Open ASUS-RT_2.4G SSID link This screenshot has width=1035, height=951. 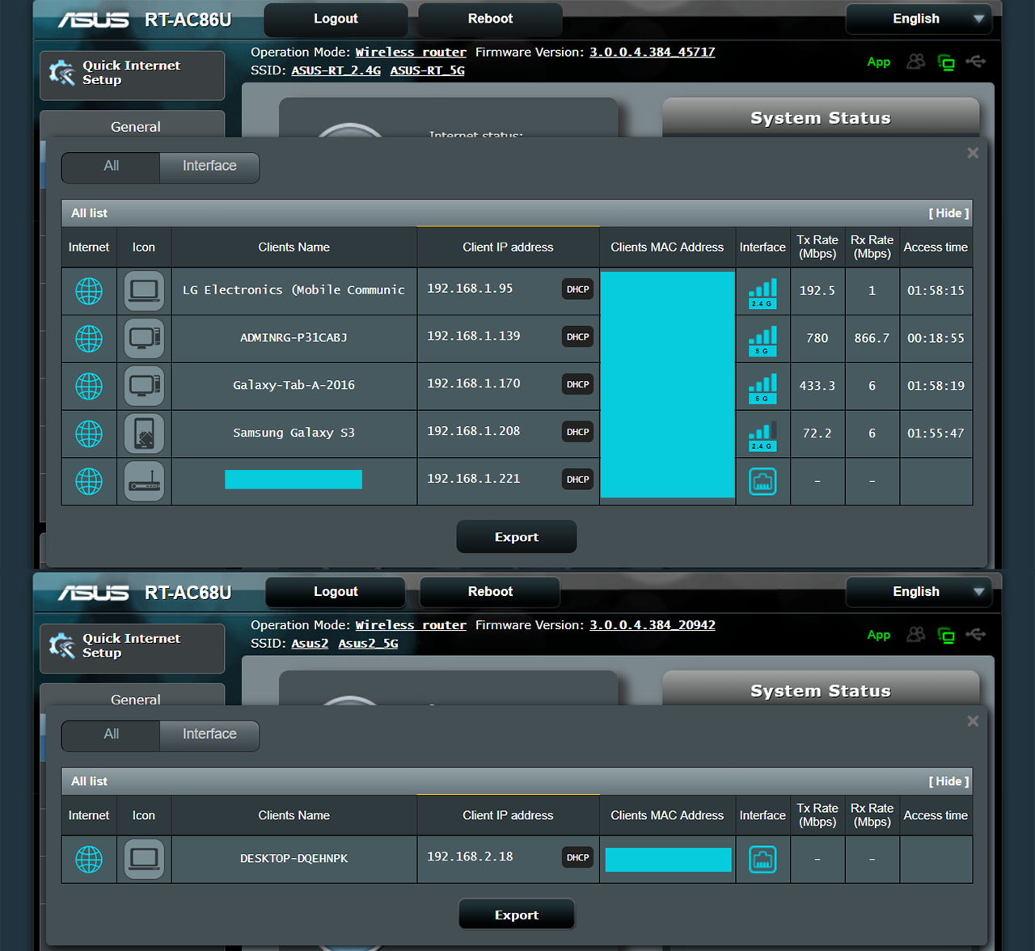(x=336, y=70)
